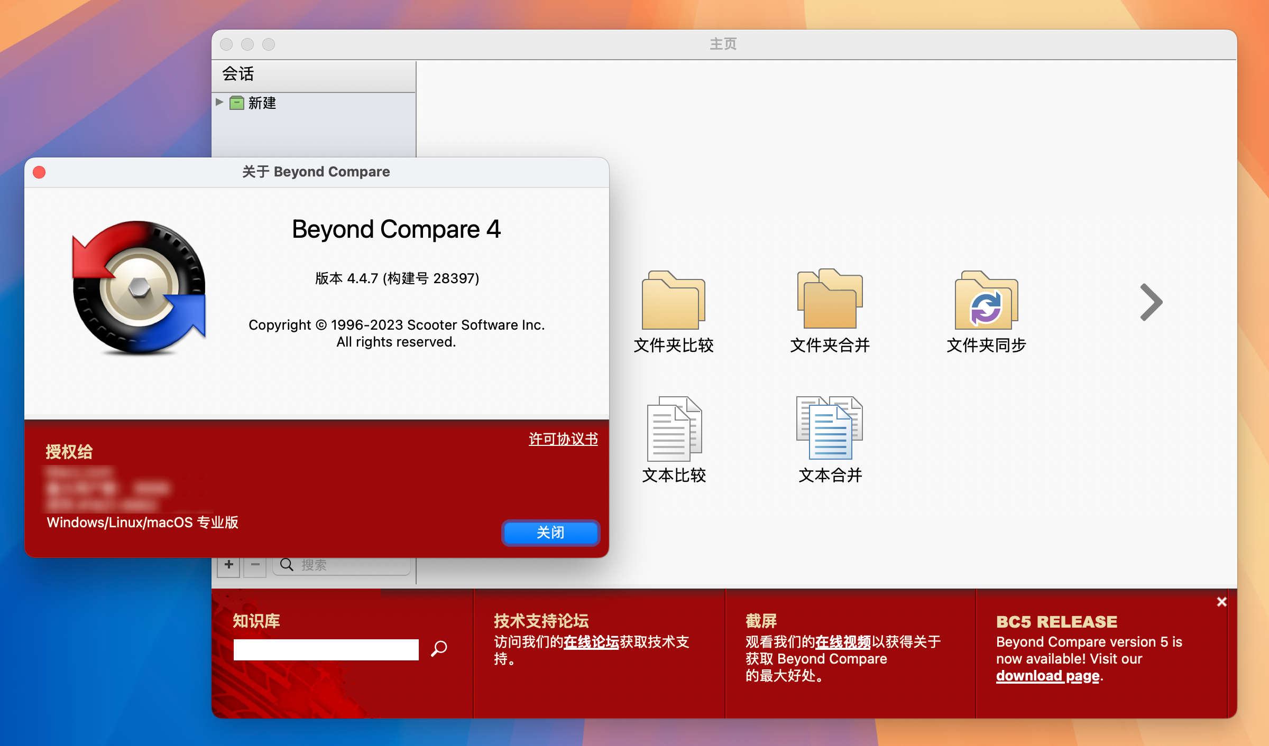The width and height of the screenshot is (1269, 746).
Task: Open the BC5 download page link
Action: 1048,676
